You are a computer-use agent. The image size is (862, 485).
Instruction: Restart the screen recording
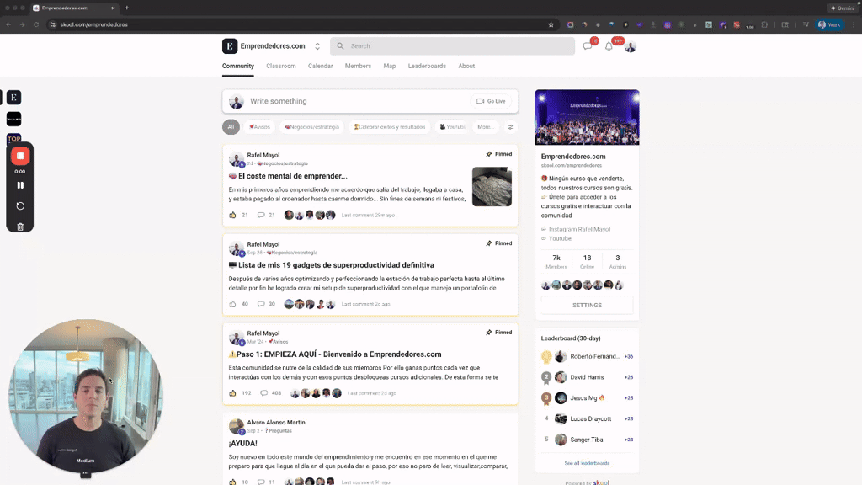click(x=19, y=205)
